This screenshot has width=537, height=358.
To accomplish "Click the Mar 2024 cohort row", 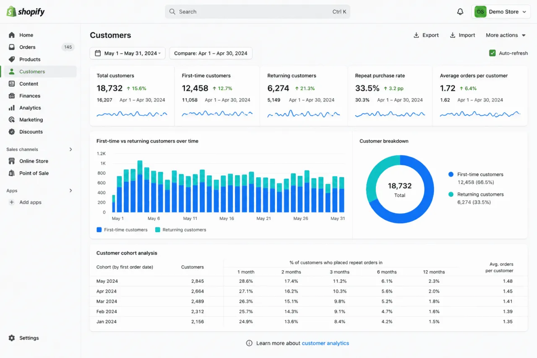I will click(x=308, y=301).
